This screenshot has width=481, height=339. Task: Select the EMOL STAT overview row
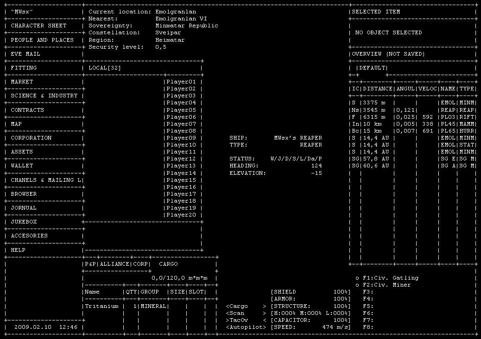(413, 145)
